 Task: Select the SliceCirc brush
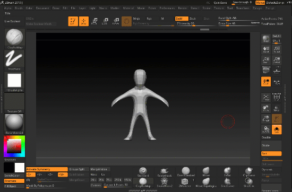[x=249, y=182]
